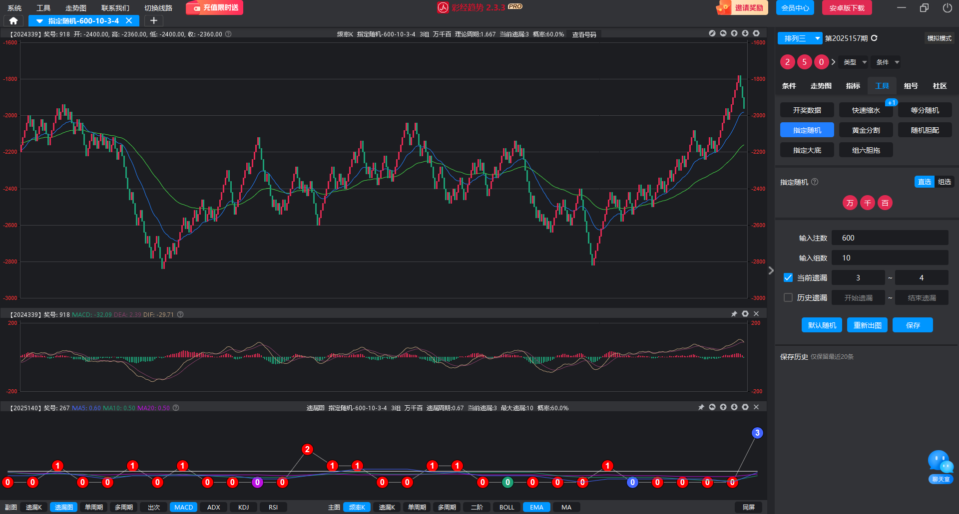This screenshot has height=514, width=959.
Task: Click the blue circle marked 3 on the 遗漏图
Action: pyautogui.click(x=757, y=433)
